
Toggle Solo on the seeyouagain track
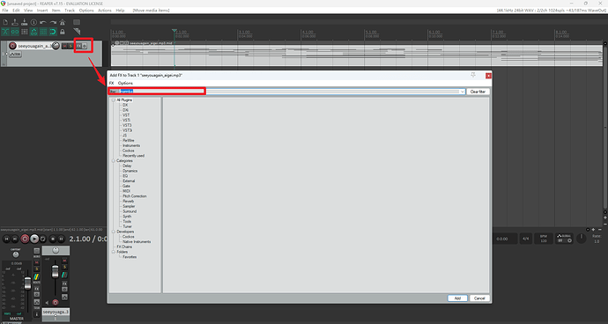[x=70, y=46]
